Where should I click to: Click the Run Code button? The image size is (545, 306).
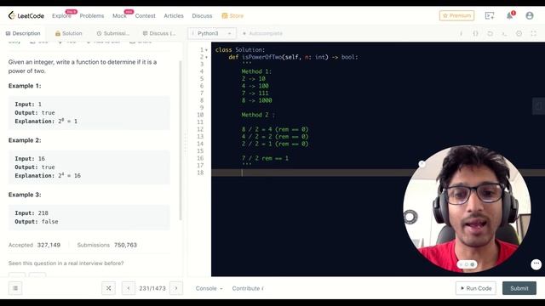click(x=476, y=288)
